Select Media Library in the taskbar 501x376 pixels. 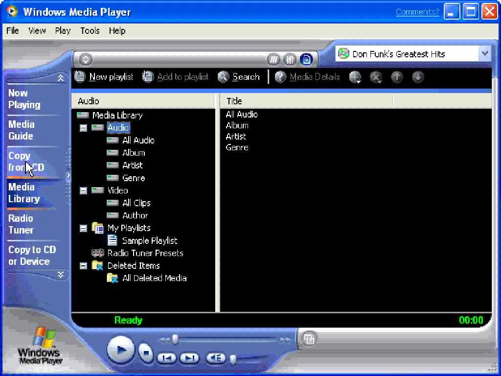(x=24, y=193)
